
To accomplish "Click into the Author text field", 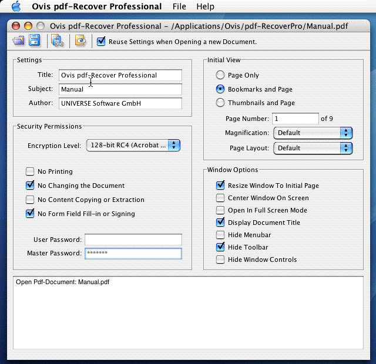I will point(120,103).
